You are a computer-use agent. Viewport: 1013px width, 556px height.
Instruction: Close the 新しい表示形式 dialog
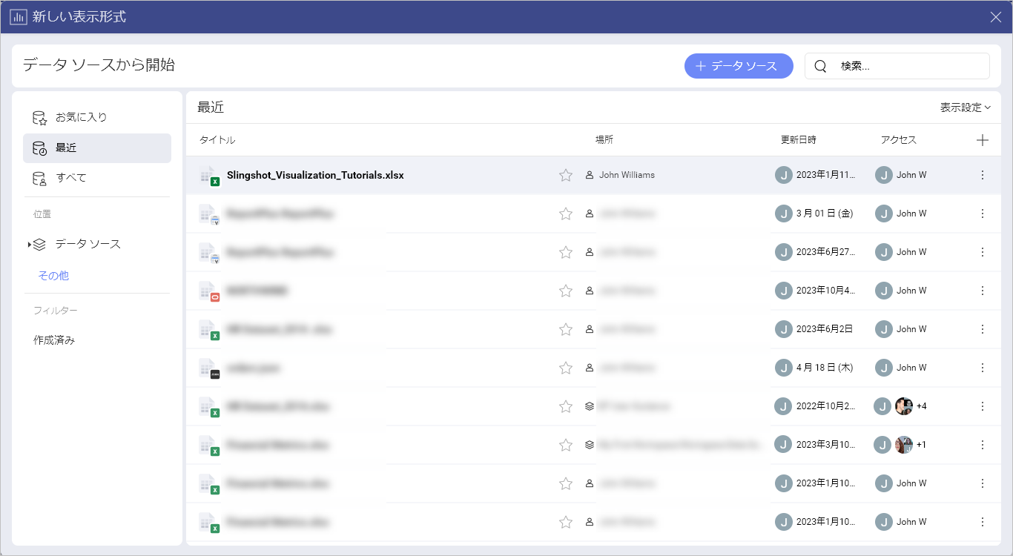tap(996, 17)
